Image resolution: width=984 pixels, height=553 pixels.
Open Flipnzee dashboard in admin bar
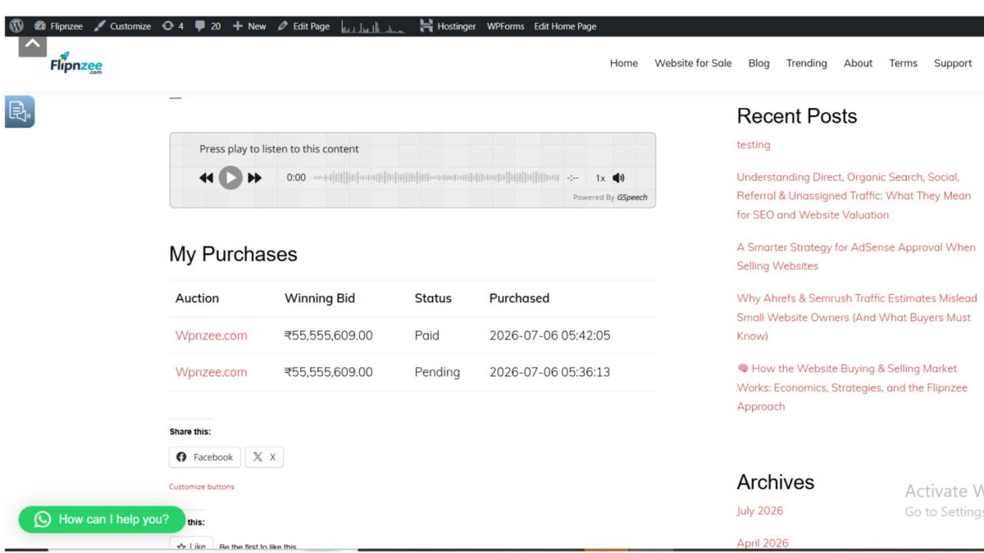58,26
